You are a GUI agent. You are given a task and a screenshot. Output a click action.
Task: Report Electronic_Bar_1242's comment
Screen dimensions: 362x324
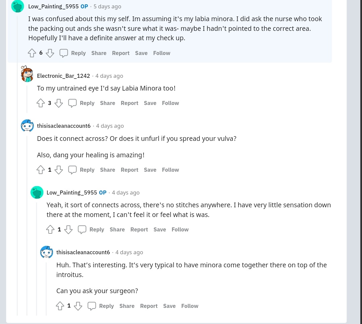[x=129, y=103]
